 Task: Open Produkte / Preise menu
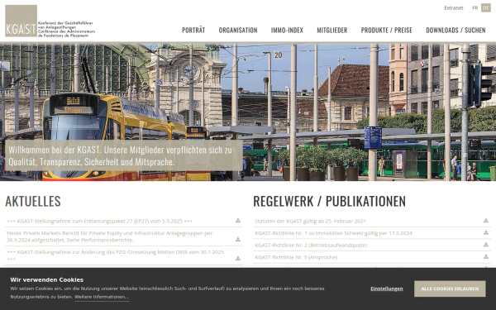(x=387, y=31)
